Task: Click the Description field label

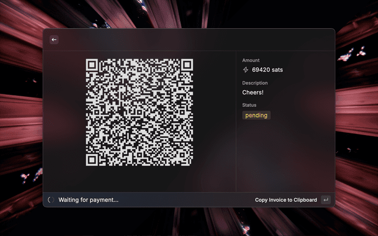Action: (x=255, y=83)
